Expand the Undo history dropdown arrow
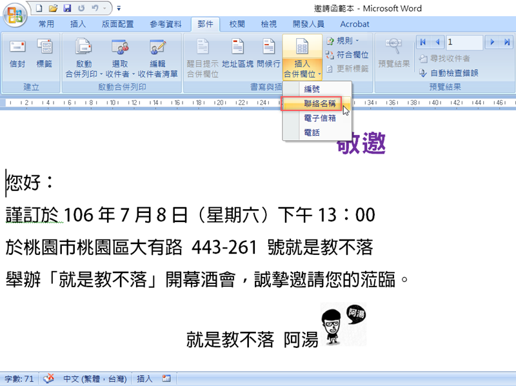Screen dimensions: 516x386 104,8
